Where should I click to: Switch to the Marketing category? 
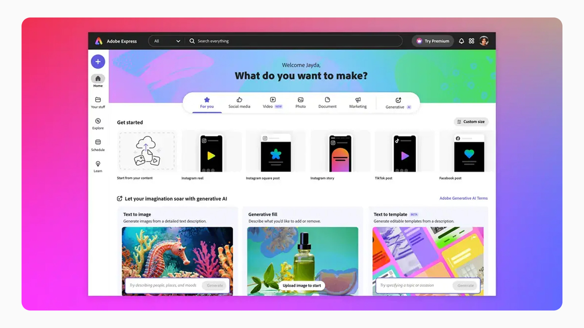[358, 103]
